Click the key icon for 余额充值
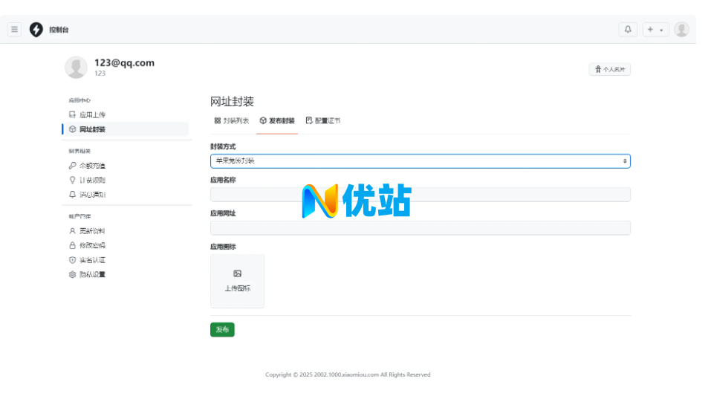 coord(72,166)
